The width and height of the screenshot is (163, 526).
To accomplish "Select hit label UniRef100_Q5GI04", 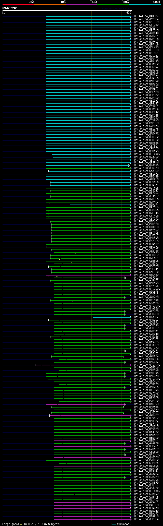I will (x=146, y=28).
